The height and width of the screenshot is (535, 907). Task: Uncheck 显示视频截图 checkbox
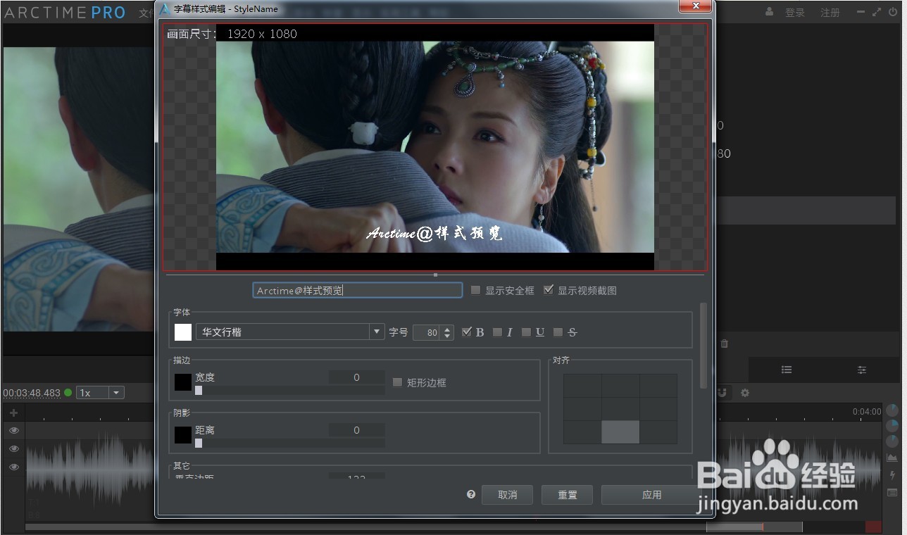(549, 290)
